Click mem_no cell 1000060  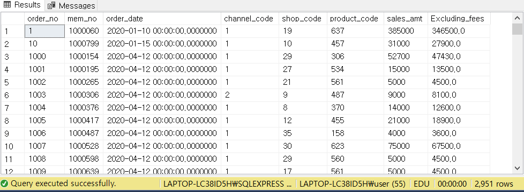click(84, 31)
